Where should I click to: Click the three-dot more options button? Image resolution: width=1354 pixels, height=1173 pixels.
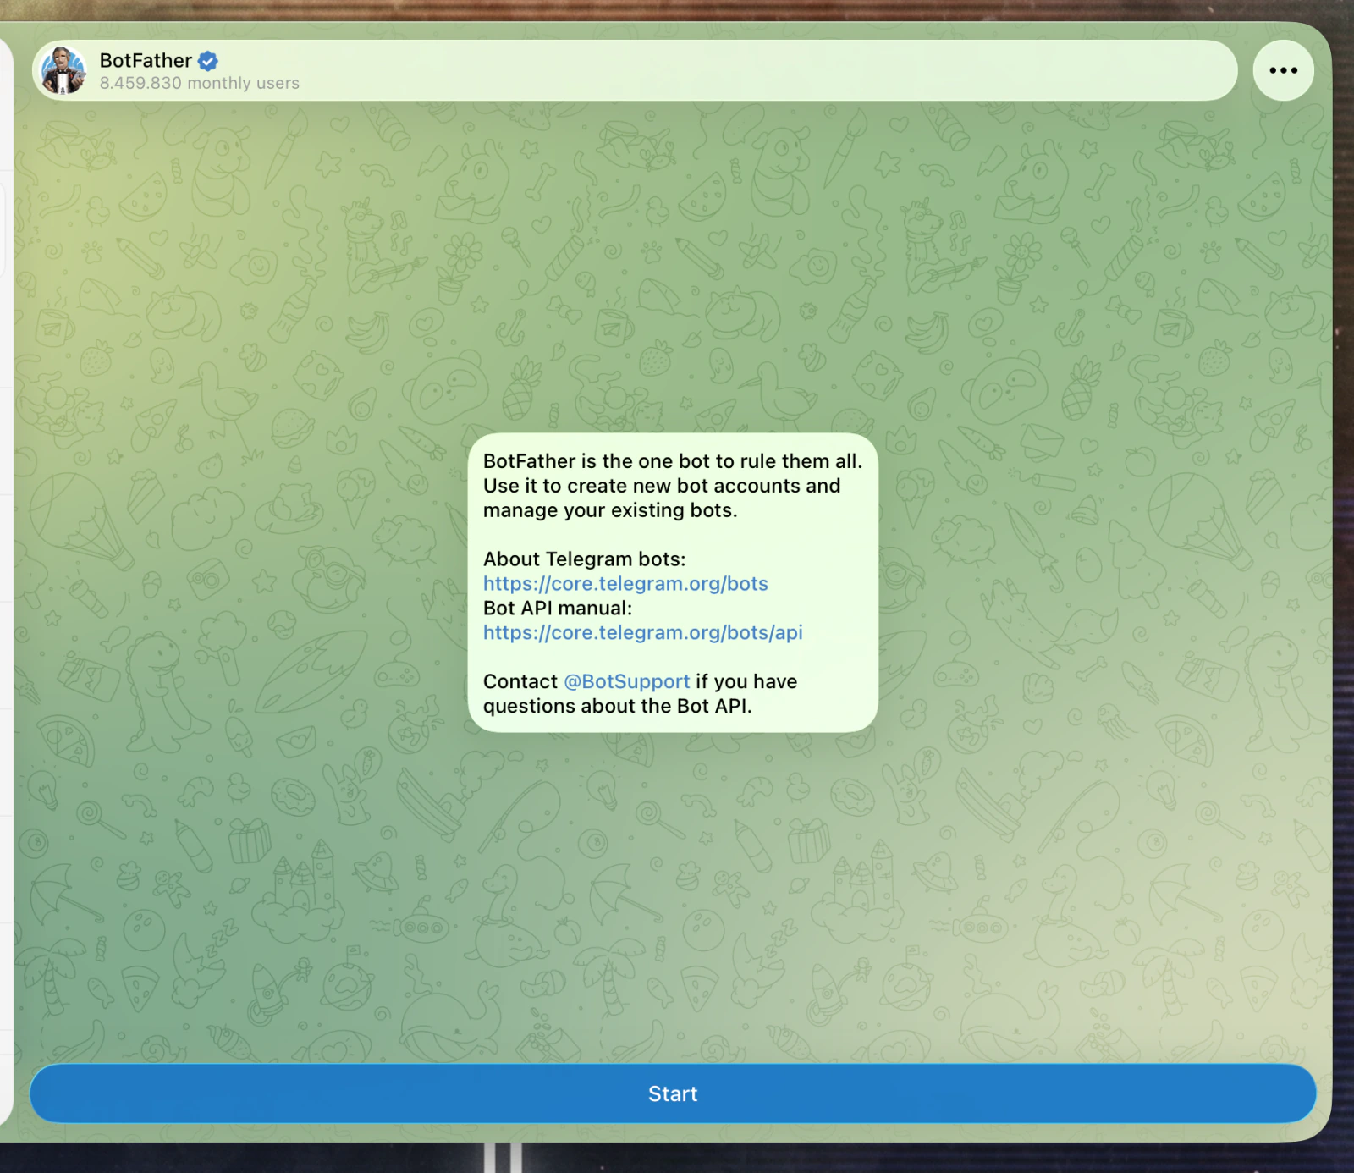point(1283,70)
